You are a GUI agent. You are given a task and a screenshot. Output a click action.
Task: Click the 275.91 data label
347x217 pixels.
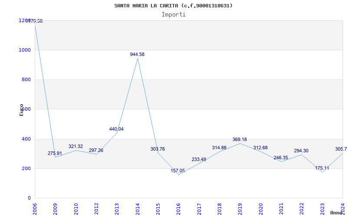click(x=55, y=153)
